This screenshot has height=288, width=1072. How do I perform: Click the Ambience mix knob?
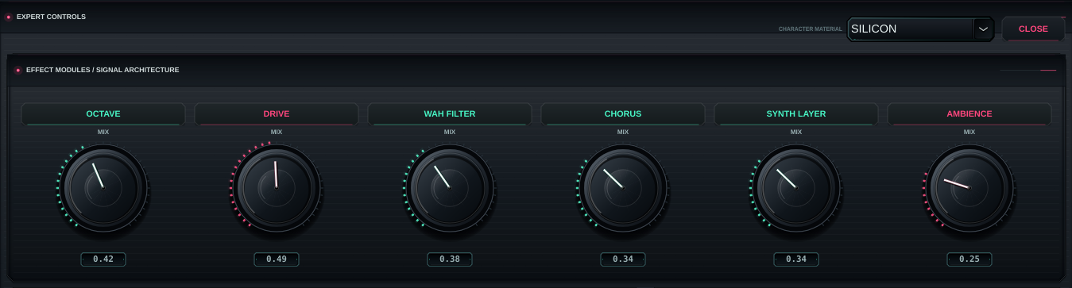[x=969, y=188]
